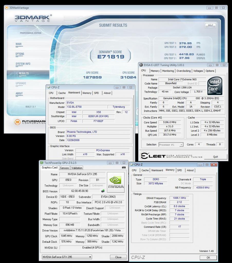This screenshot has height=263, width=232.
Task: Open the GeForce GTX 295 GPU dropdown
Action: click(x=67, y=257)
